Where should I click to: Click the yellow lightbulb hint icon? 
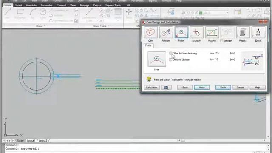tap(149, 79)
